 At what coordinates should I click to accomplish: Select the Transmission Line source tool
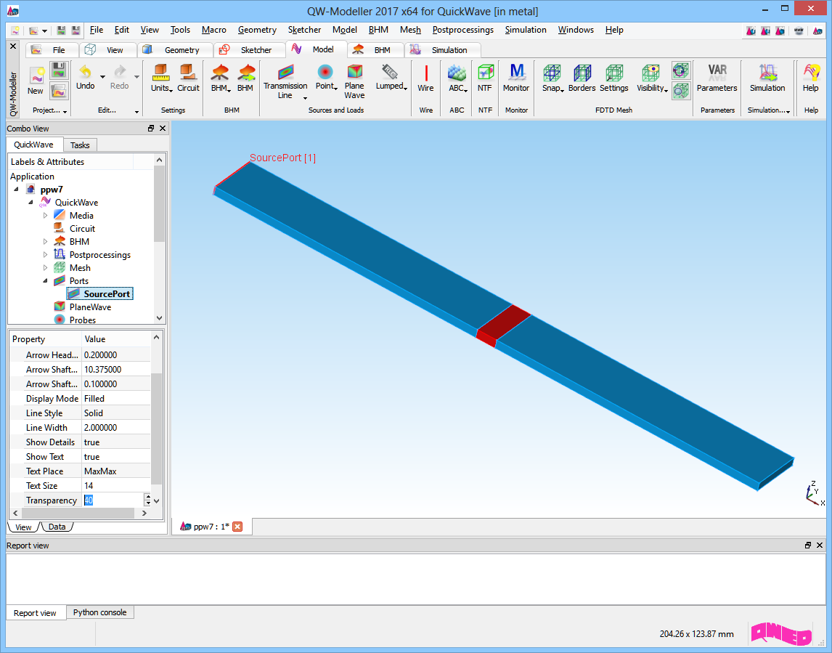pos(285,81)
